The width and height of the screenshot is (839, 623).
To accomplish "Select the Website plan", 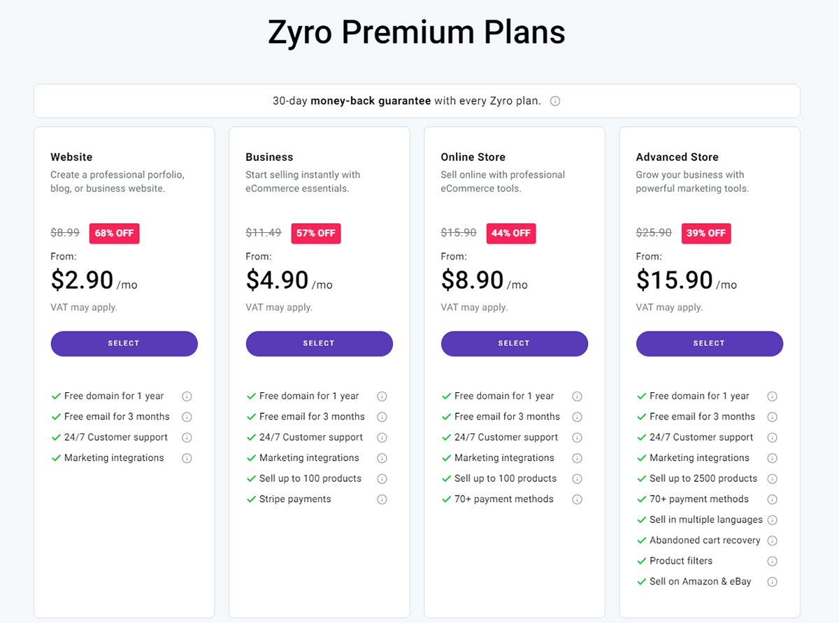I will click(x=124, y=343).
